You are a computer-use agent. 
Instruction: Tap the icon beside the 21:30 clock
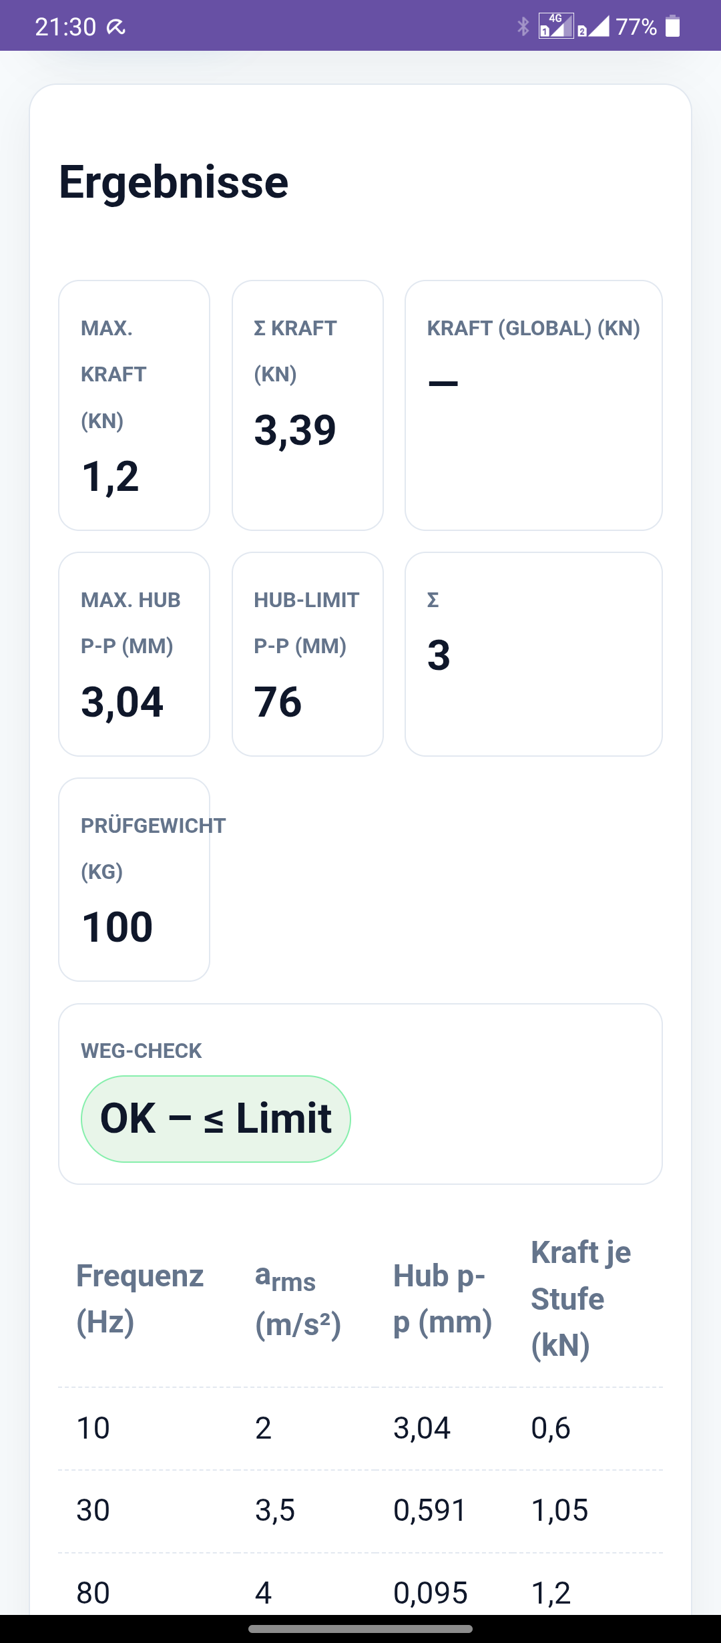[115, 27]
